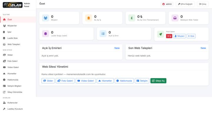Click the Özlas Oto Lastik logo
The height and width of the screenshot is (114, 212).
pos(13,5)
